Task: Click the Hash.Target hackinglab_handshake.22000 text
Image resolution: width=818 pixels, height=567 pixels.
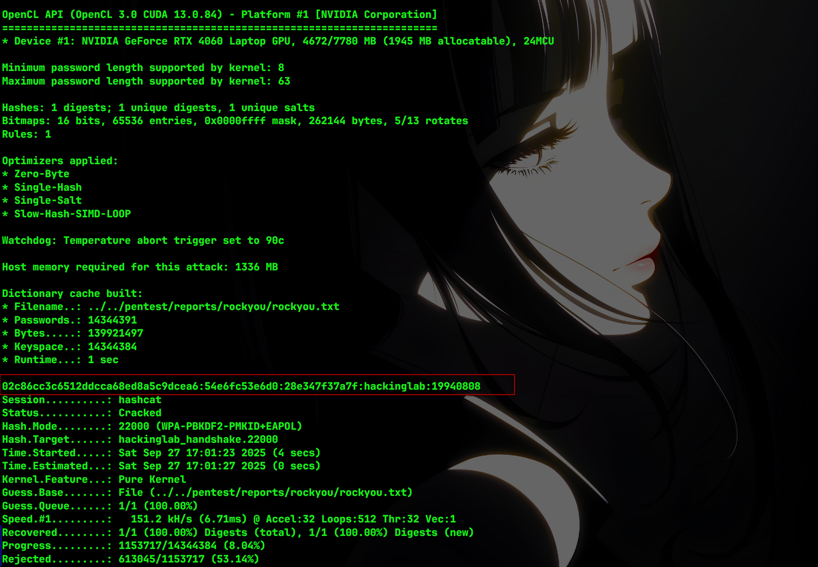Action: [x=198, y=440]
